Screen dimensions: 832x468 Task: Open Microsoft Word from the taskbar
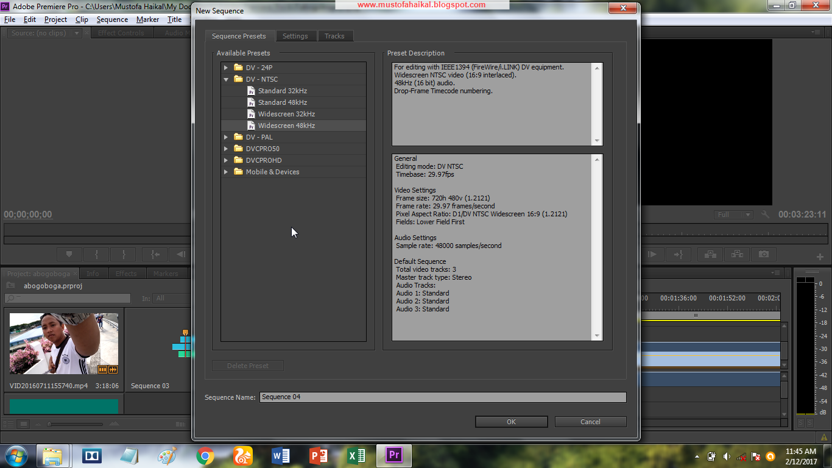281,455
